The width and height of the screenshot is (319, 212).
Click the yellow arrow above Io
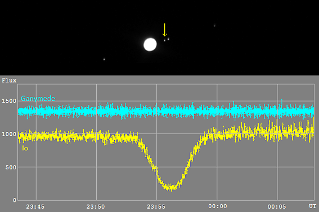tap(165, 30)
